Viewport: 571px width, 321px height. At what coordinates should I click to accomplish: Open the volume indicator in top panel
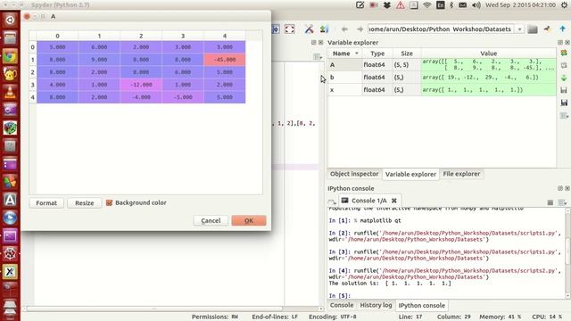tap(476, 5)
